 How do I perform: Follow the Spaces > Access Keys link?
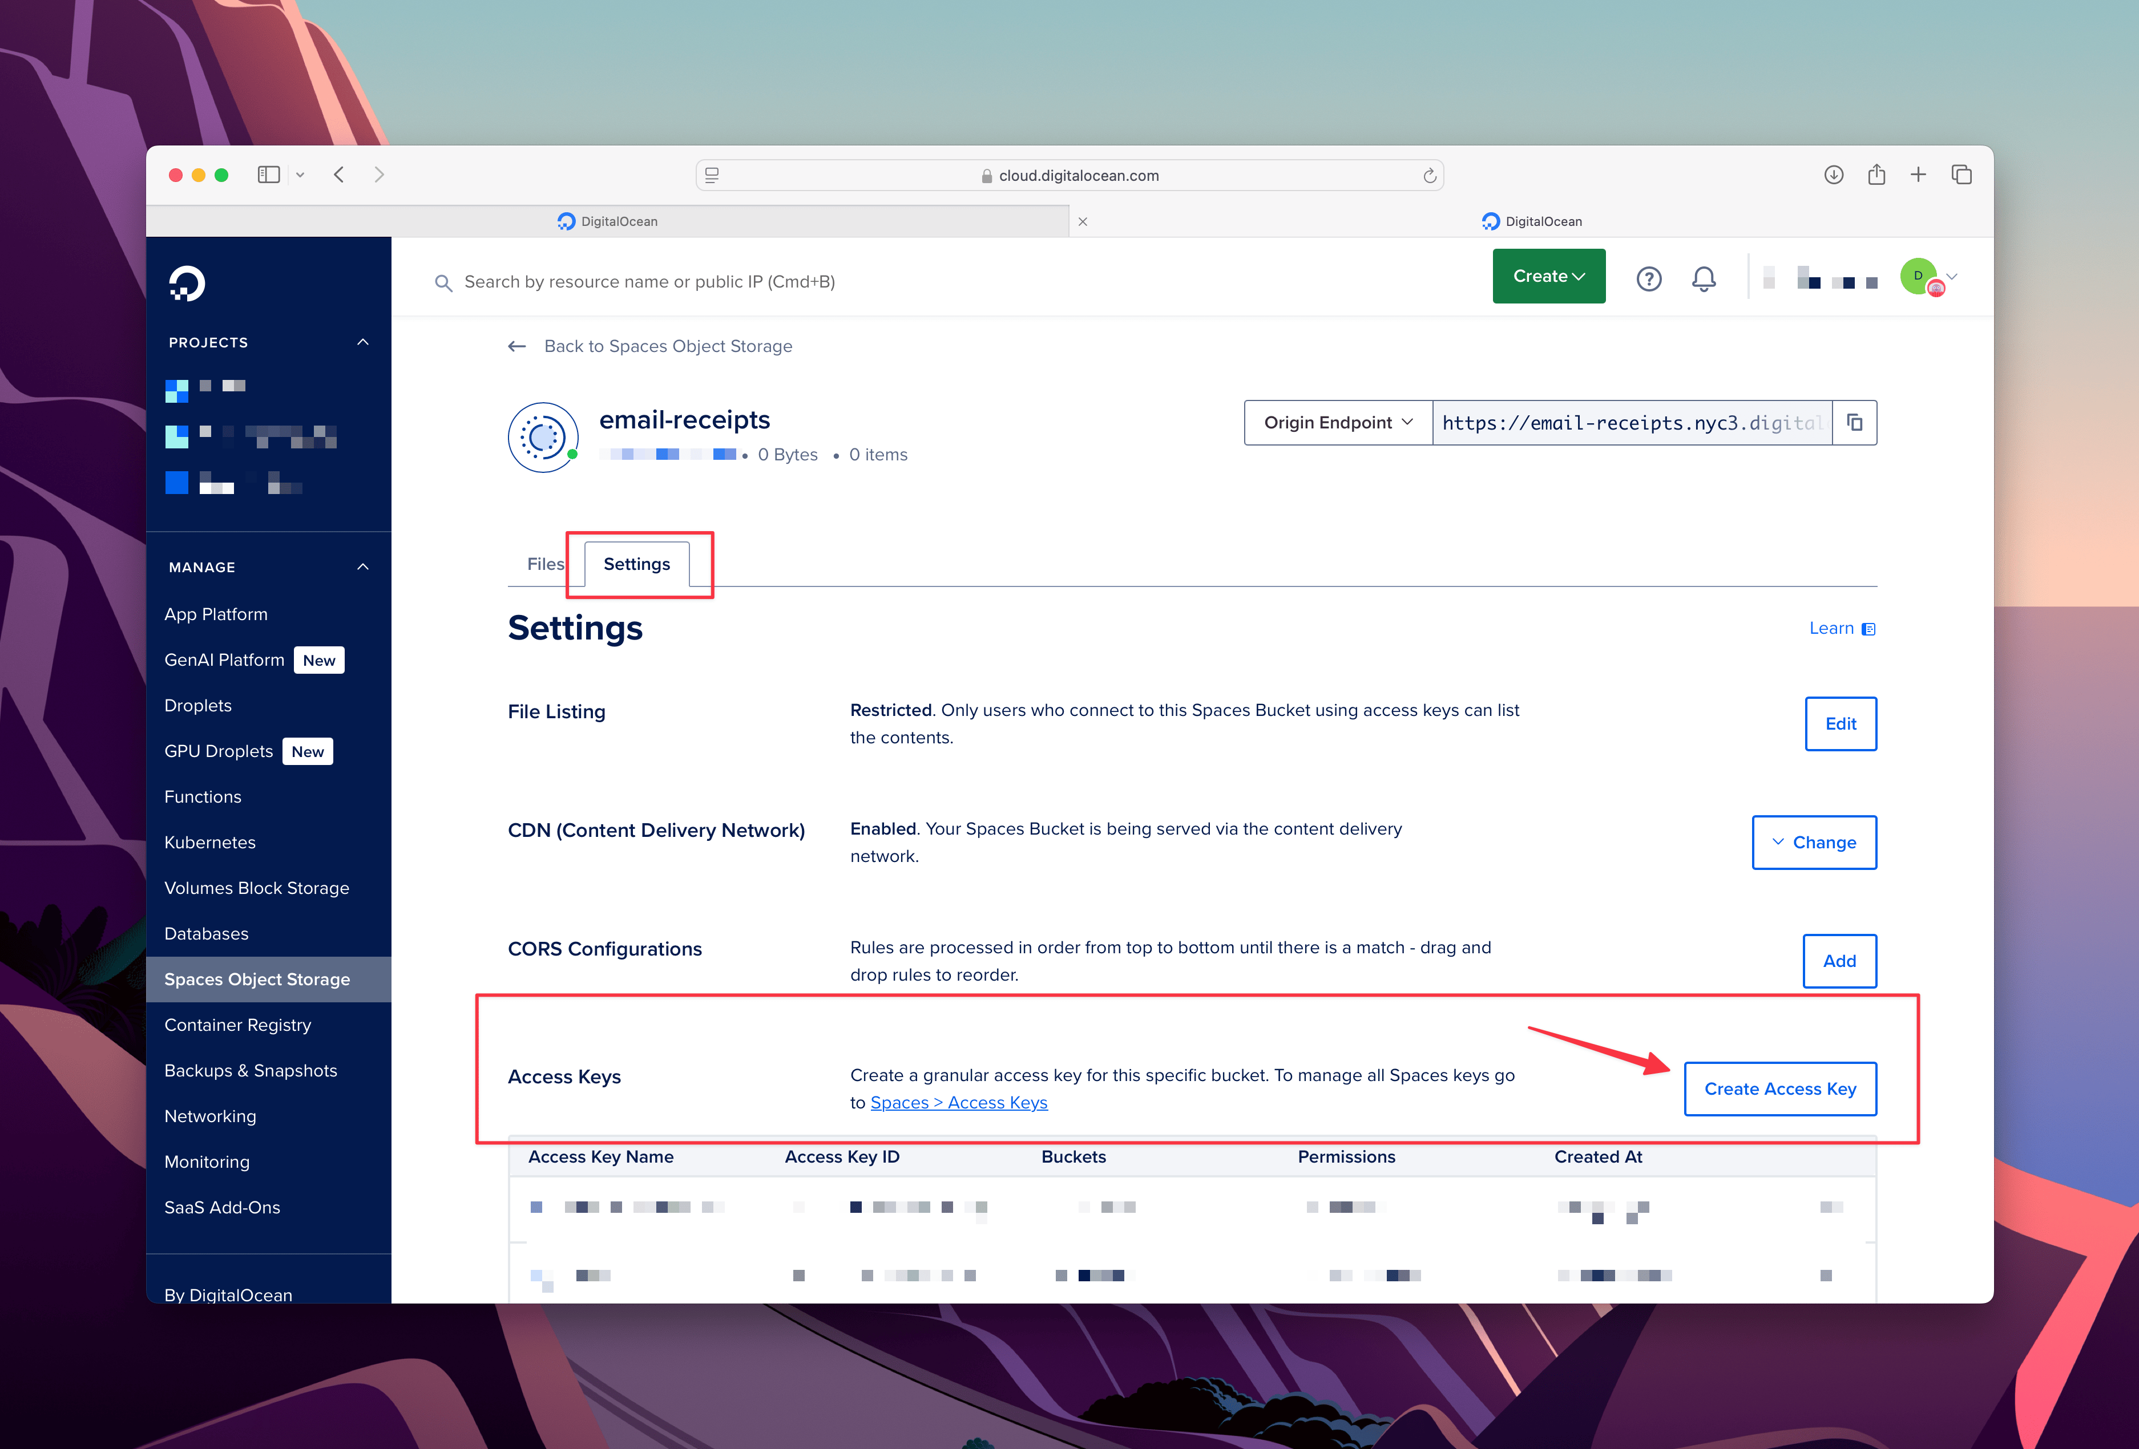point(958,1102)
